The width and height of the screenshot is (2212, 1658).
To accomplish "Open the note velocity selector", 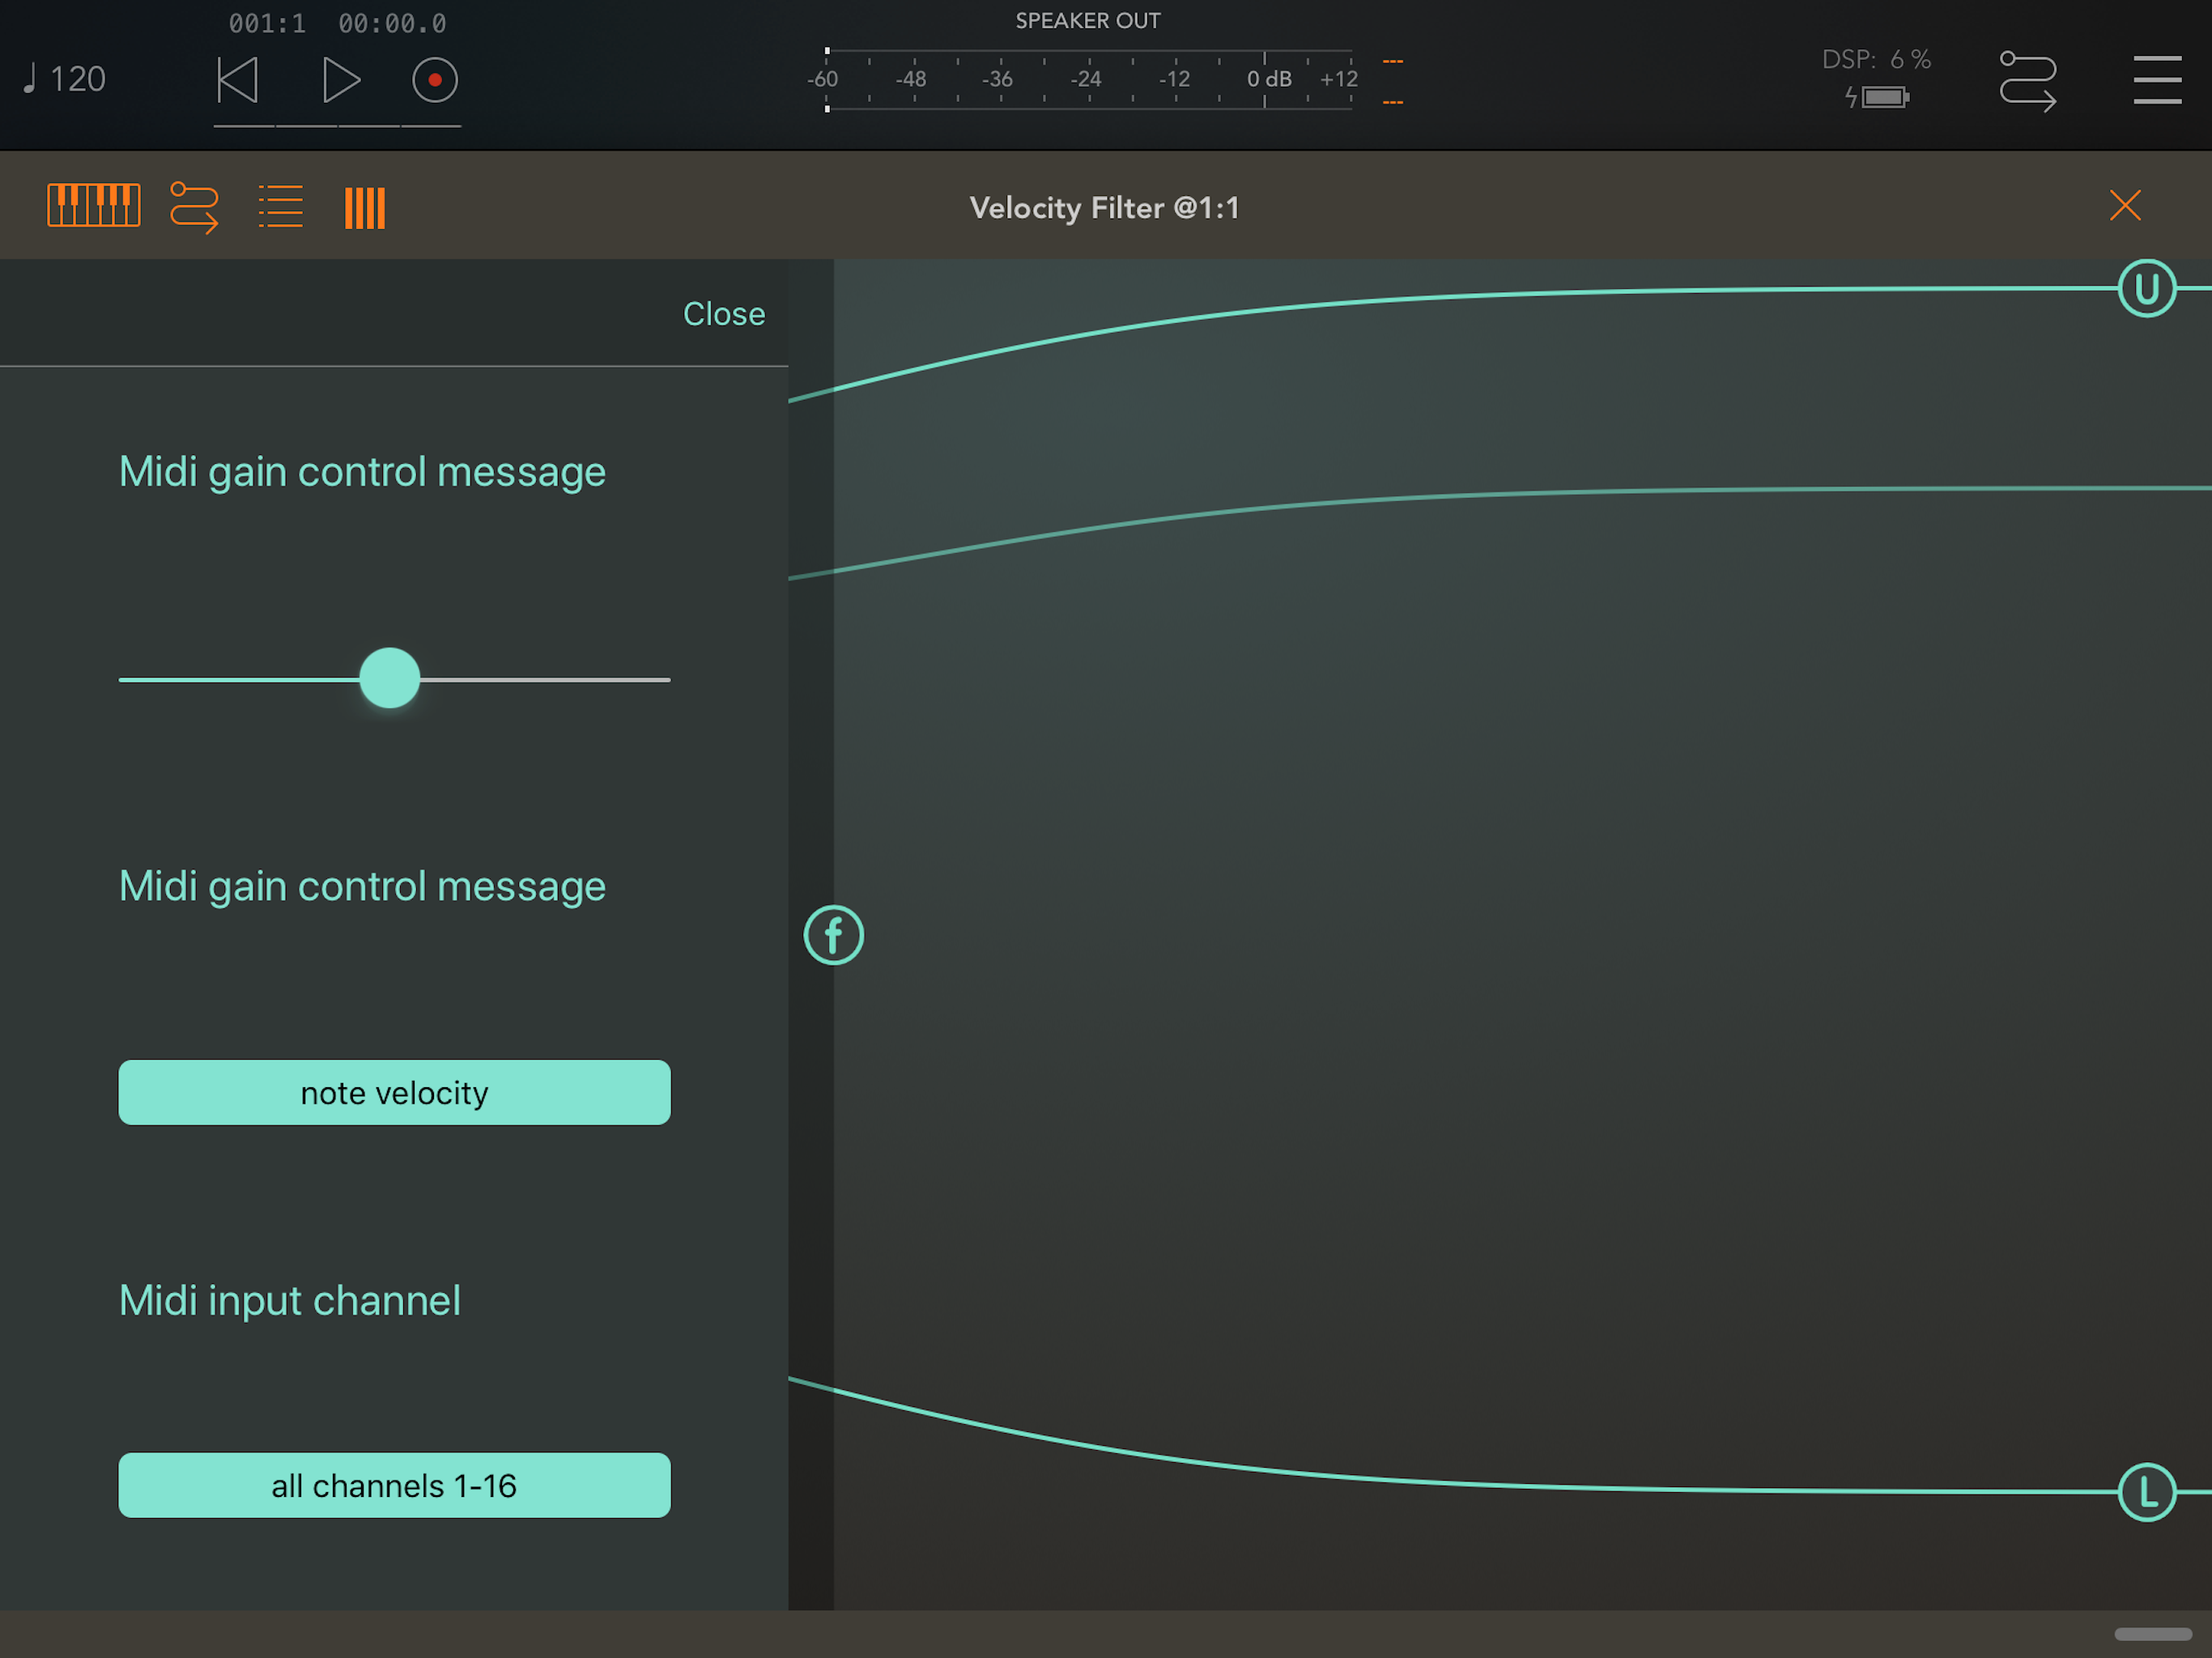I will click(394, 1092).
